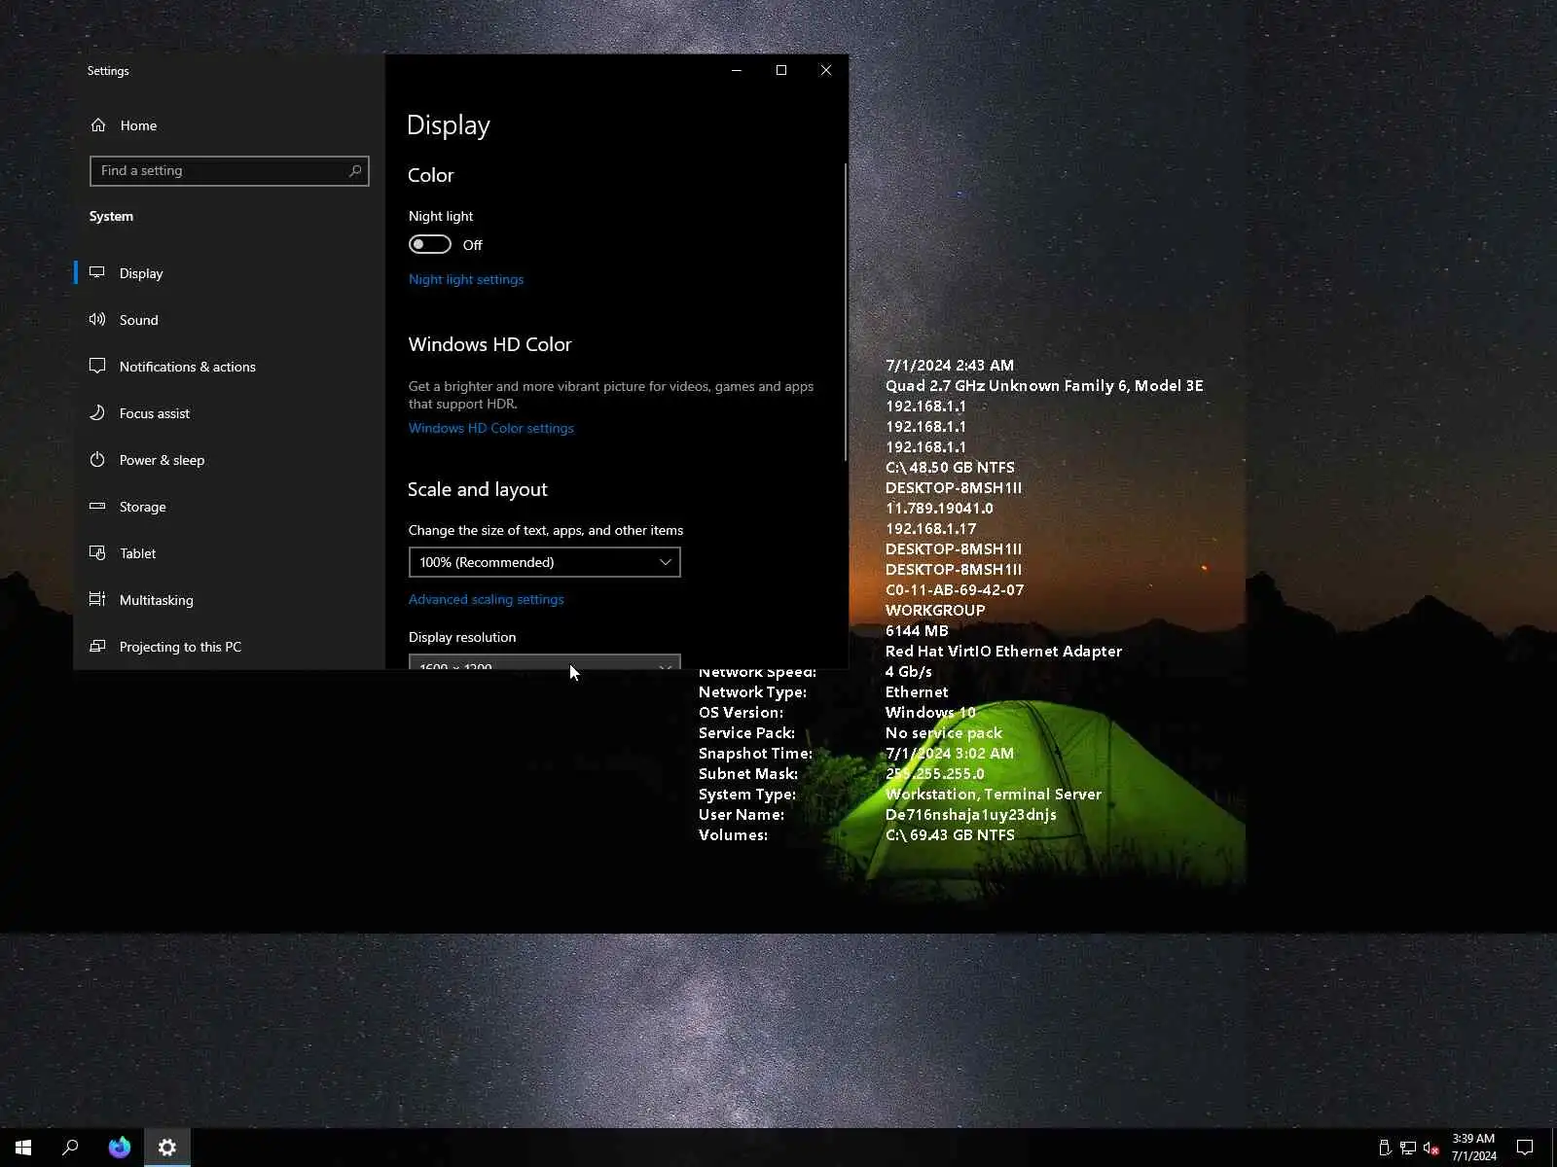Click the "Display" page heading

click(x=449, y=125)
